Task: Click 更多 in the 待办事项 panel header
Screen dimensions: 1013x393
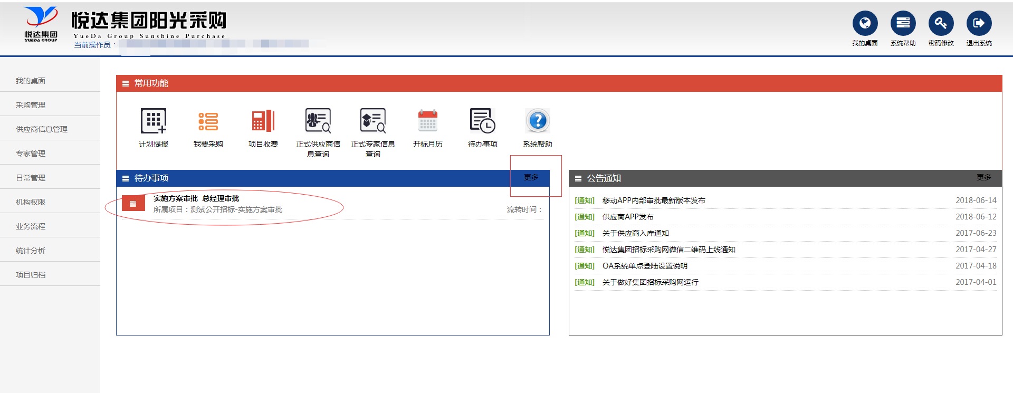Action: click(531, 177)
